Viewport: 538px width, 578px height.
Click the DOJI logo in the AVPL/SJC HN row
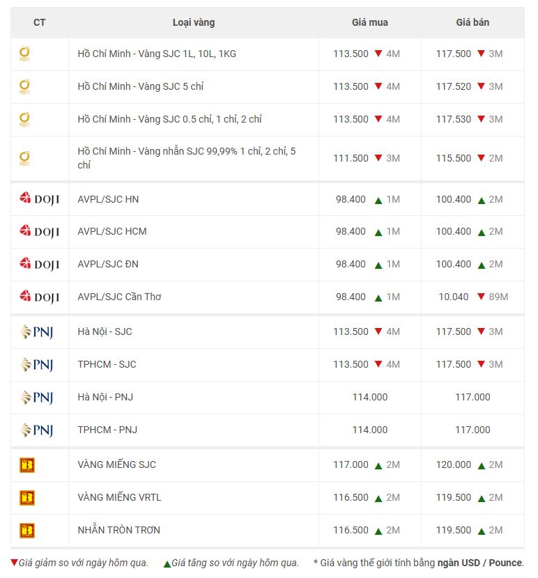coord(39,199)
